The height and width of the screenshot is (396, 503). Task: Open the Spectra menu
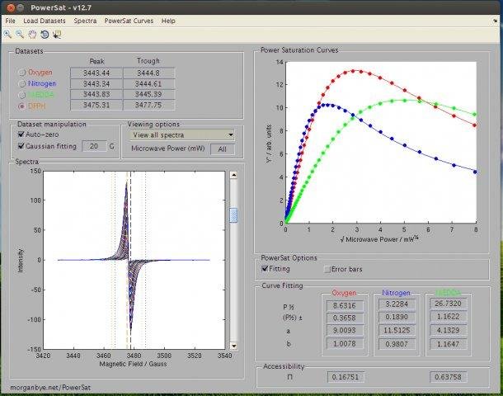pos(85,21)
